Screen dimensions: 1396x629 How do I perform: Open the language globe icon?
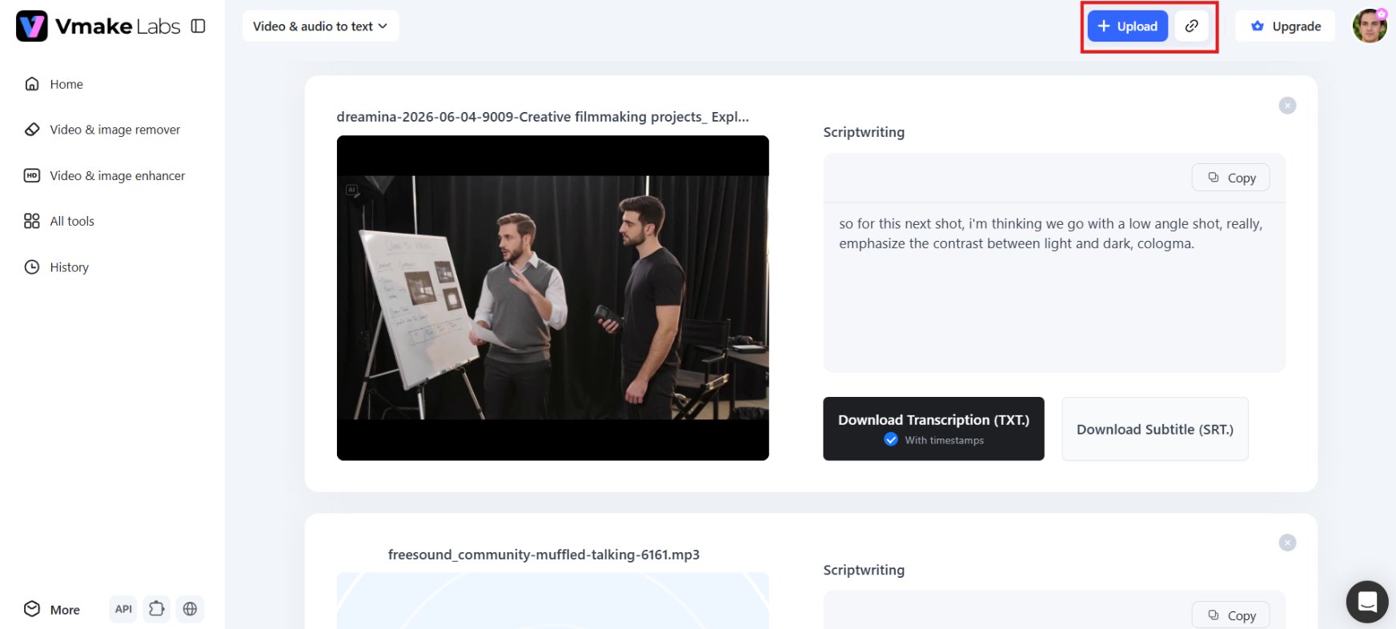pos(190,609)
